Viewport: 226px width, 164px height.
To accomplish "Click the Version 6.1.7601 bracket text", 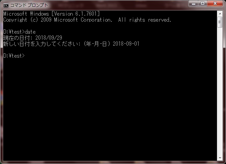I will pos(76,14).
